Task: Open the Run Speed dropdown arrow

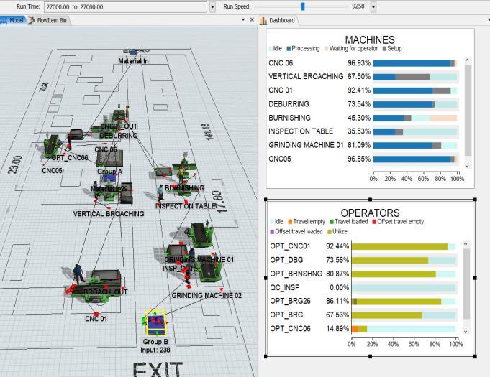Action: [x=373, y=6]
